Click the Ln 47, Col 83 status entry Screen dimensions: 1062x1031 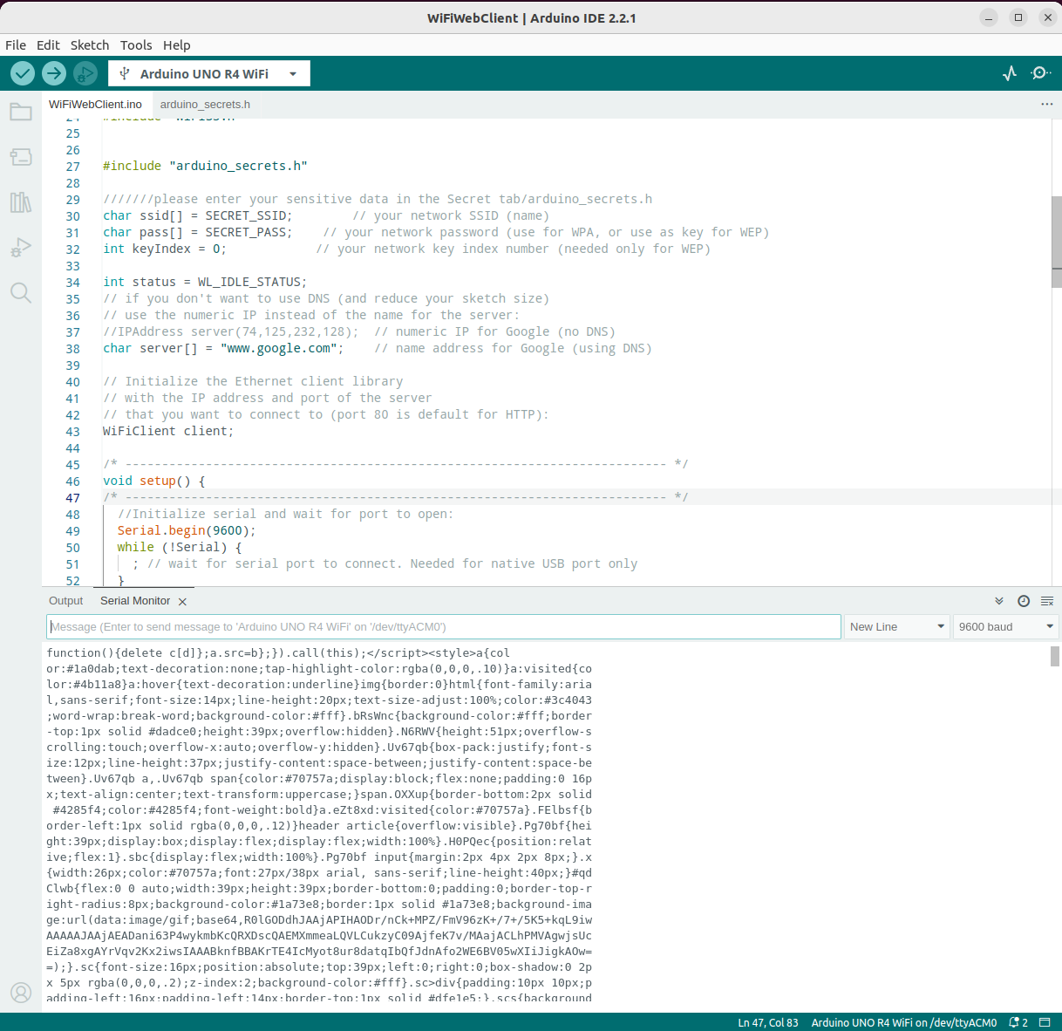[768, 1022]
